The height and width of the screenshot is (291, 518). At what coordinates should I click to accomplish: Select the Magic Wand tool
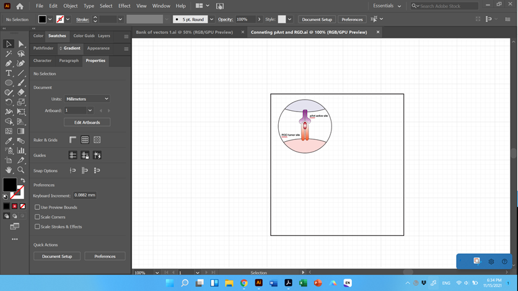coord(9,53)
